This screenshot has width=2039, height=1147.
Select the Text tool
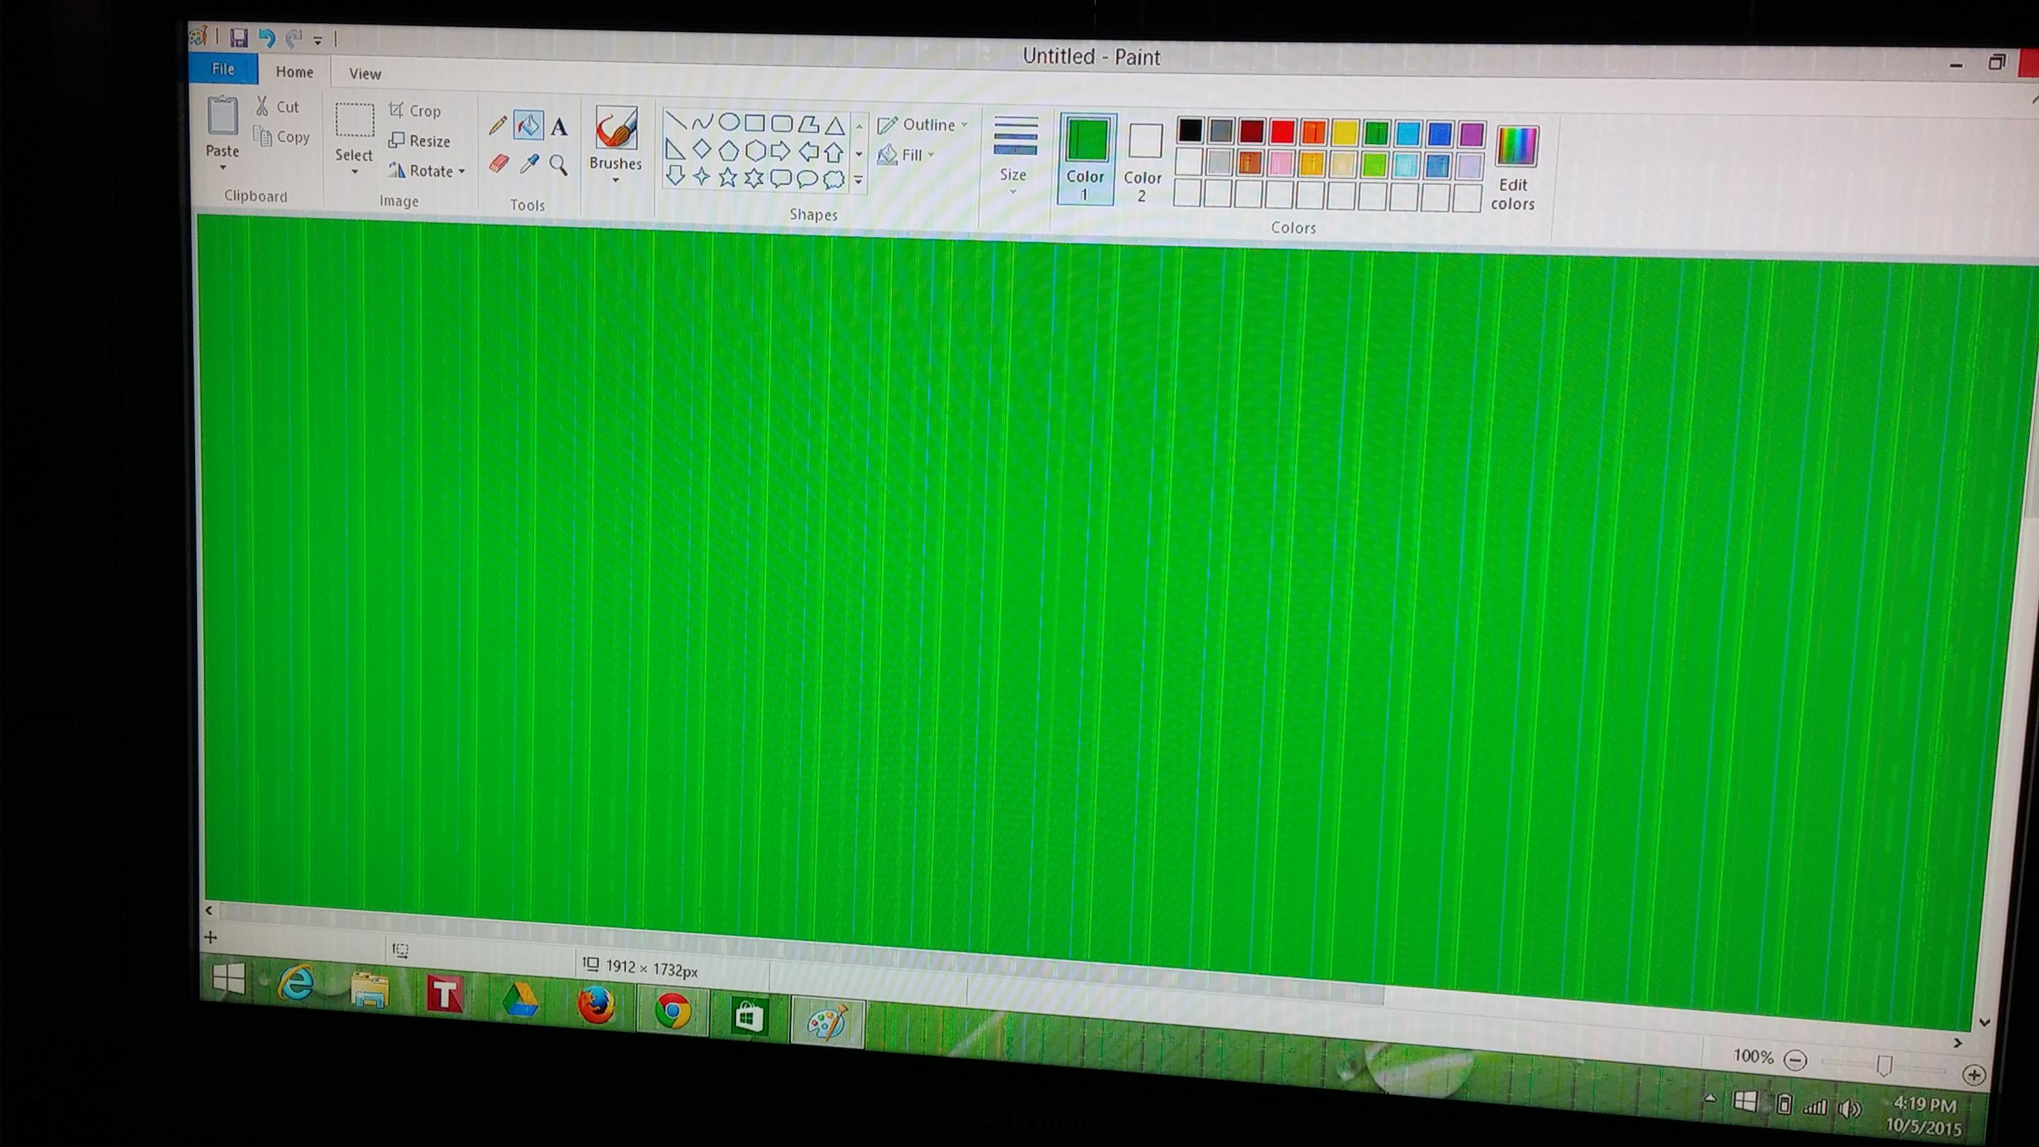(559, 126)
